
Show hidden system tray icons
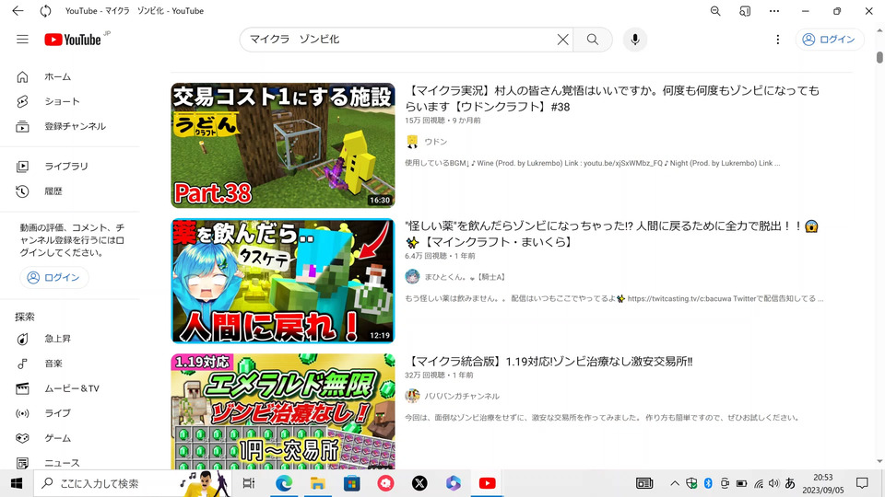pyautogui.click(x=675, y=483)
